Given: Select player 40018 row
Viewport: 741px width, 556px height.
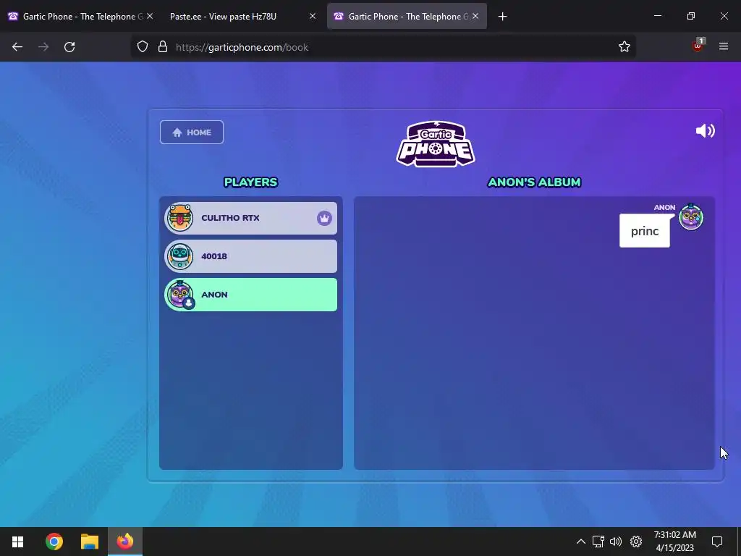Looking at the screenshot, I should [x=250, y=256].
